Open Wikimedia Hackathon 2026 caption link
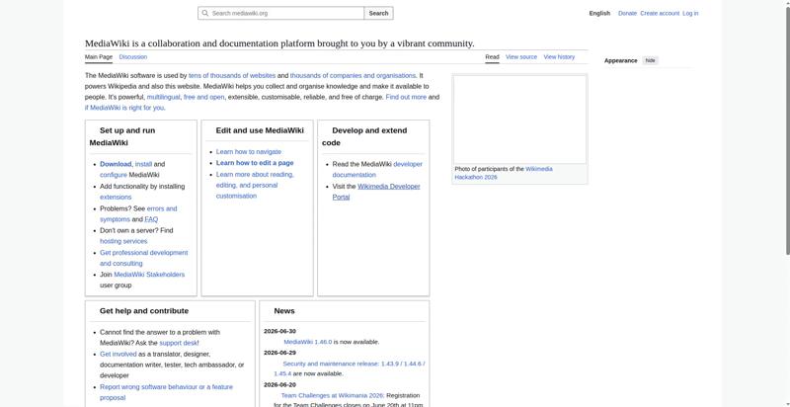Viewport: 790px width, 407px height. pyautogui.click(x=504, y=173)
